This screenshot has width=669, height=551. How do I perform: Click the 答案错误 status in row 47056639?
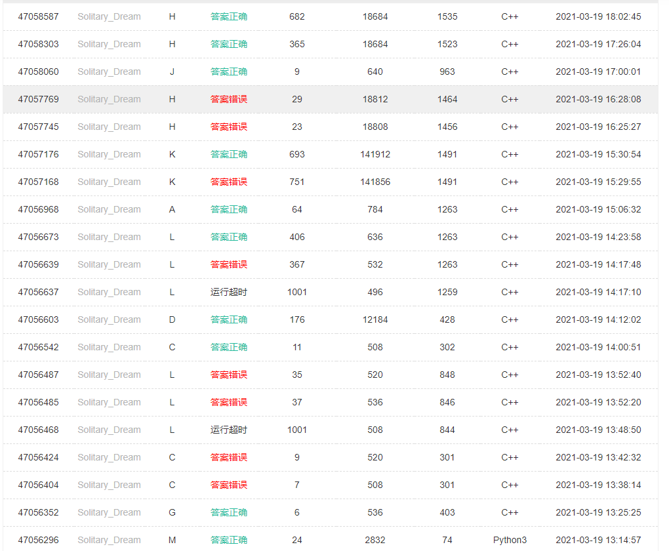click(x=229, y=264)
